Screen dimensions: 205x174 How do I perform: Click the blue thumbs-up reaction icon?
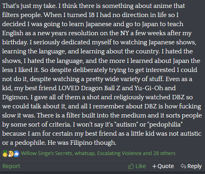pyautogui.click(x=17, y=154)
